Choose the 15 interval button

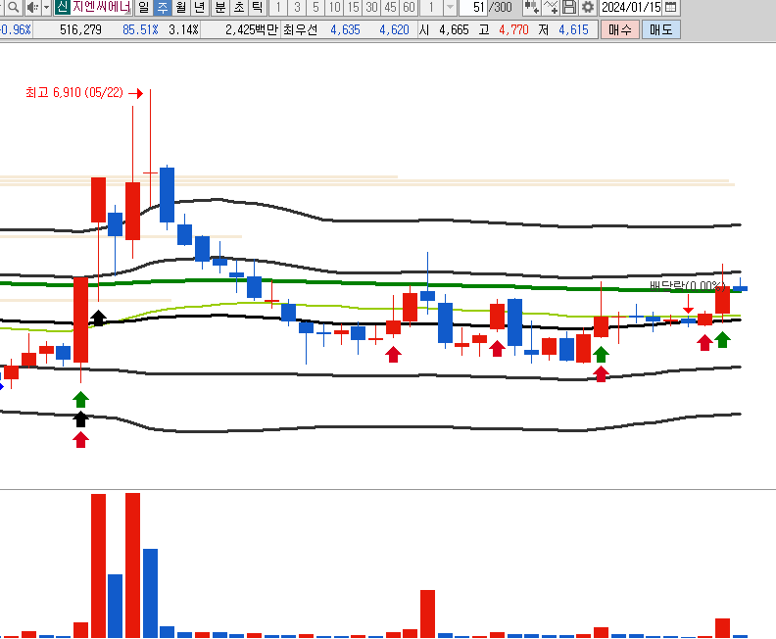click(x=353, y=8)
